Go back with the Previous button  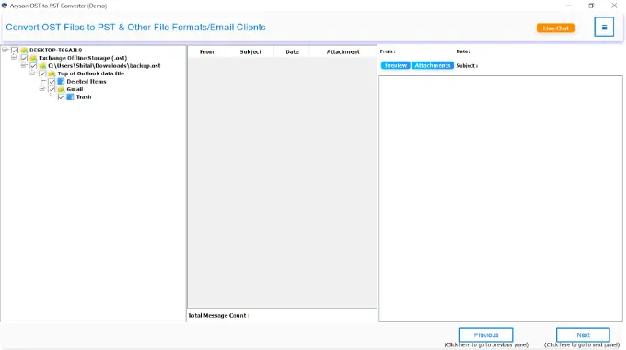click(486, 335)
